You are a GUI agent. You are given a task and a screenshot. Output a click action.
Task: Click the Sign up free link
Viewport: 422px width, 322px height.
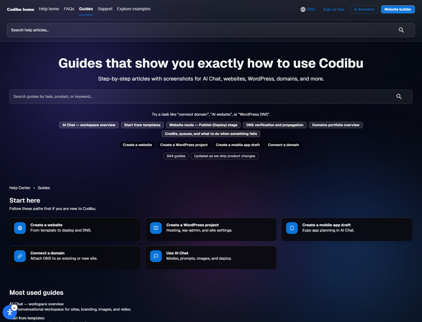coord(333,9)
